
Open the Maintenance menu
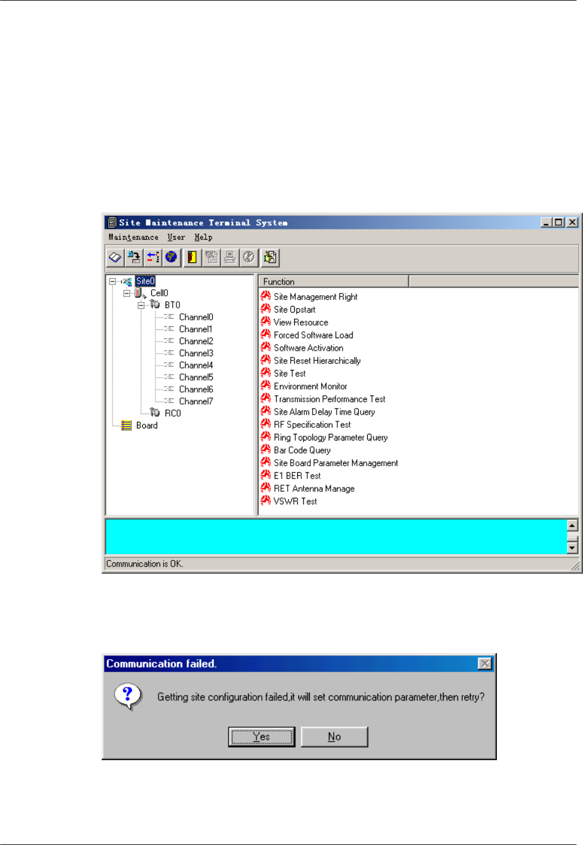[x=133, y=237]
